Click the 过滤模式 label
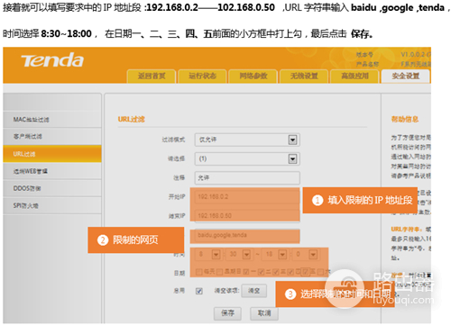Screen dimensions: 451x325 point(173,140)
